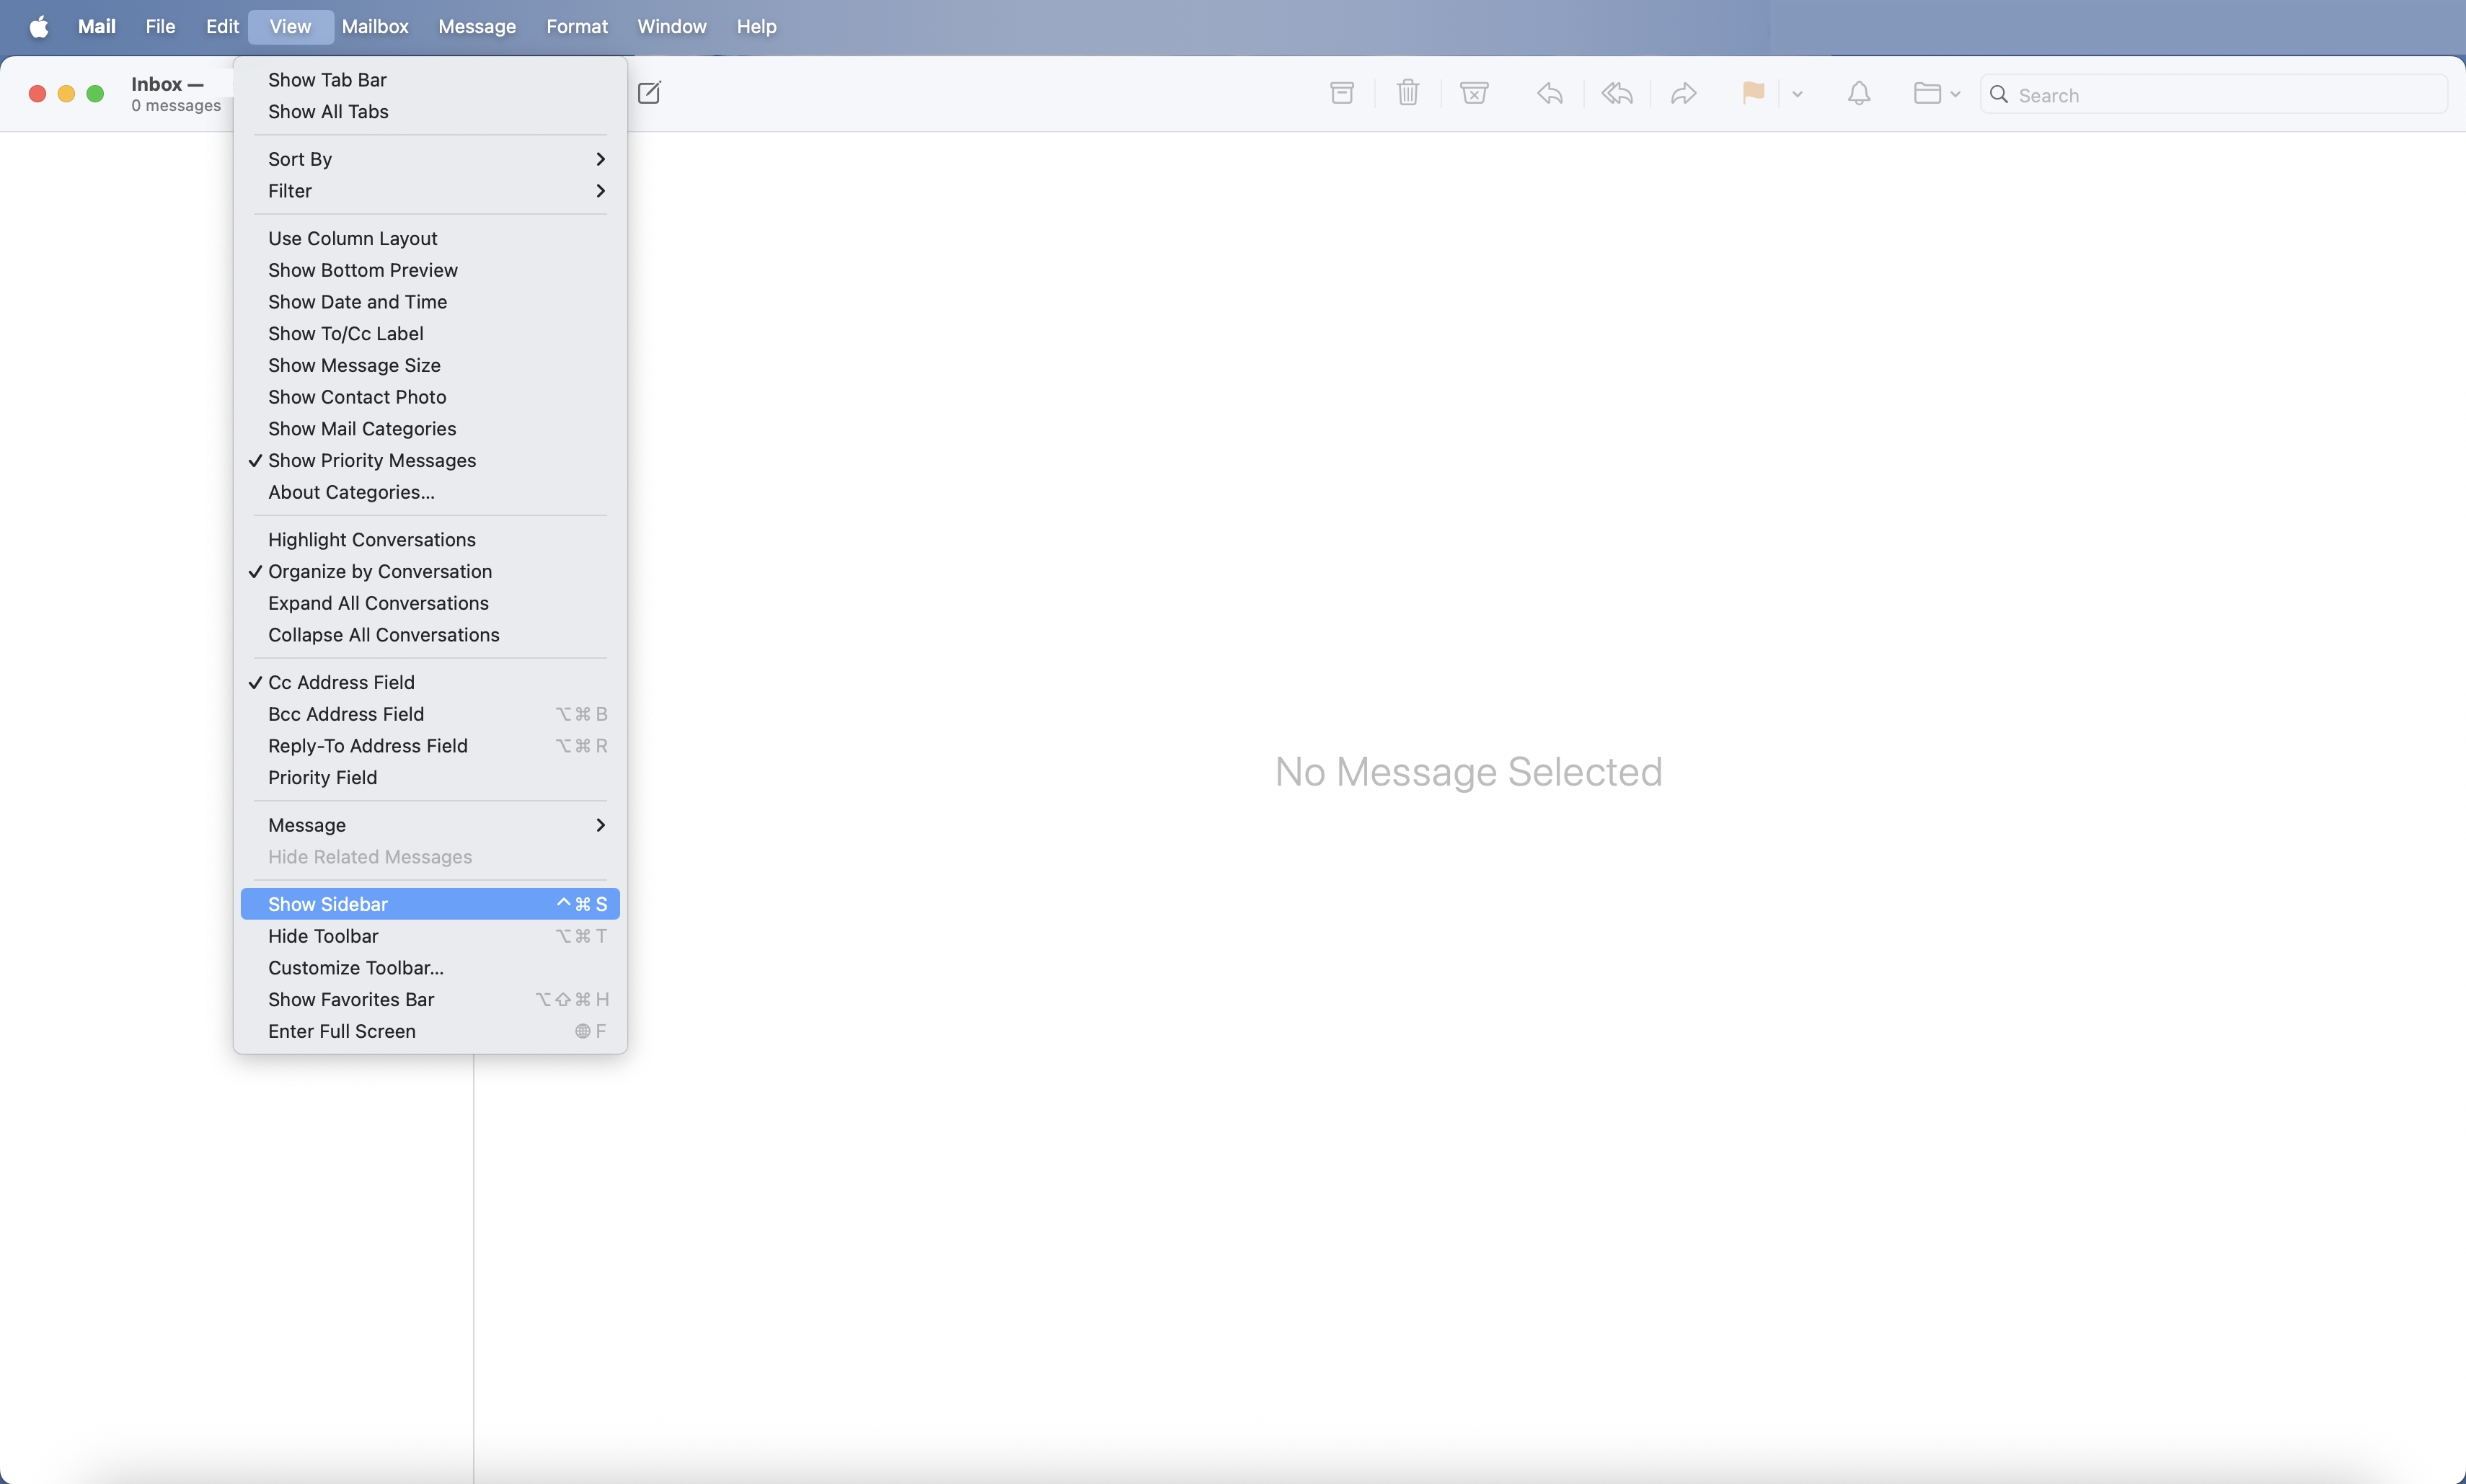2466x1484 pixels.
Task: Click the Search field
Action: point(2214,94)
